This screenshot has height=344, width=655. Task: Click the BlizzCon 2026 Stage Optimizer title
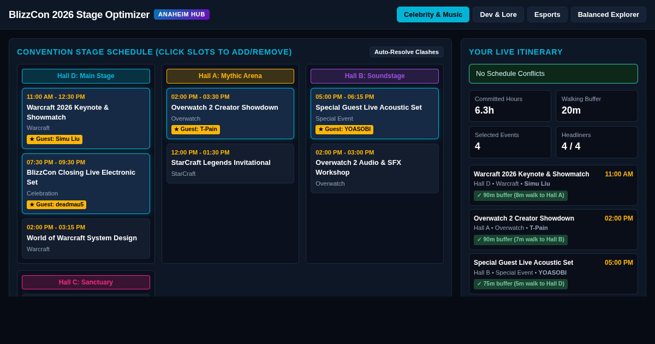[x=79, y=15]
